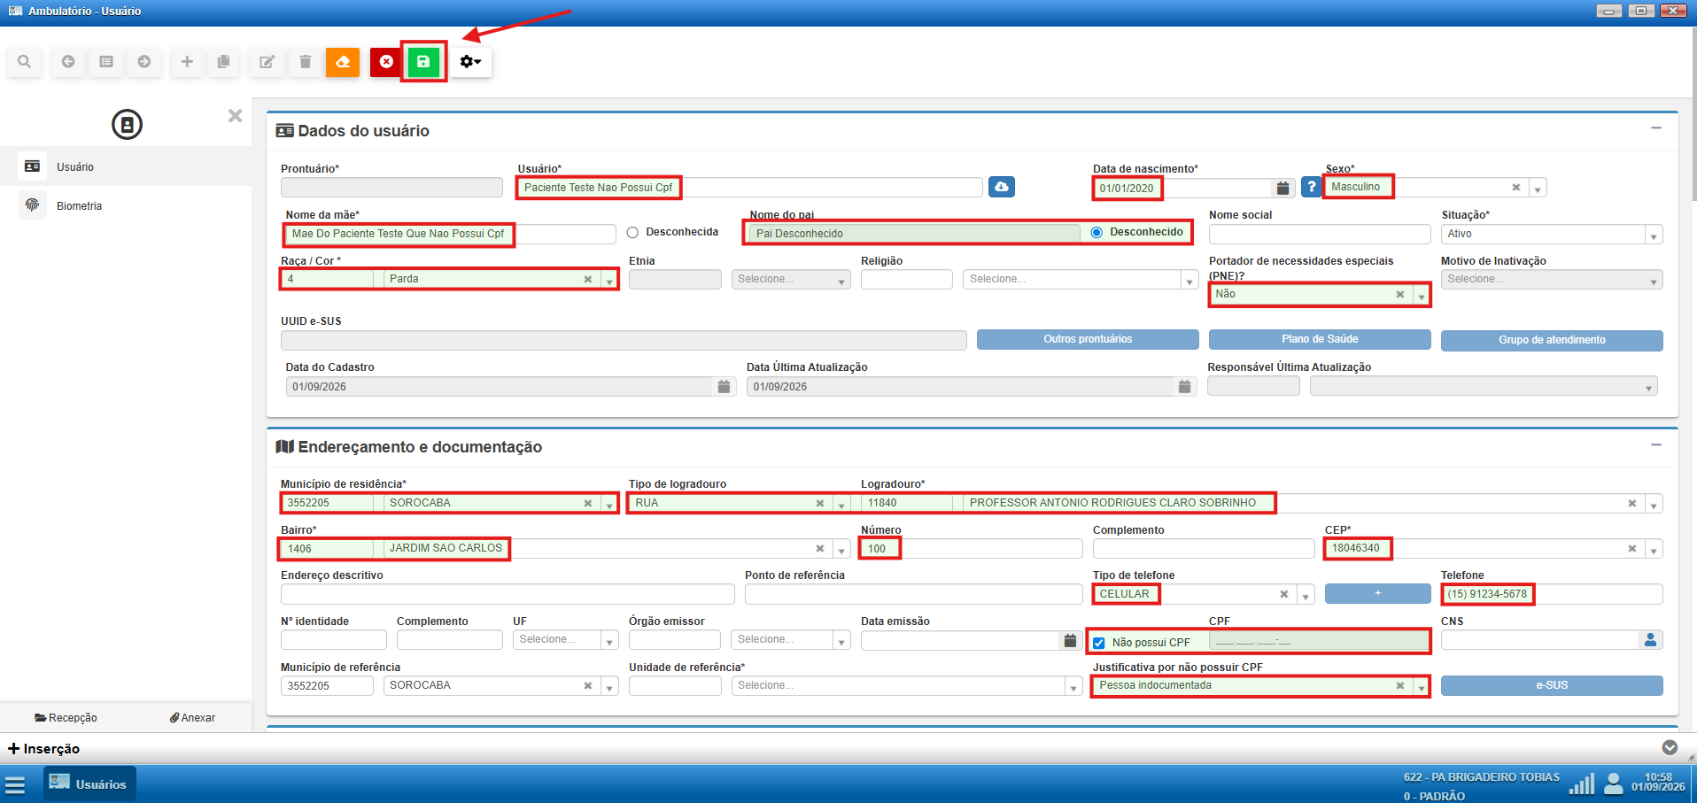Open the gear settings toolbar menu
The width and height of the screenshot is (1697, 803).
pyautogui.click(x=470, y=62)
